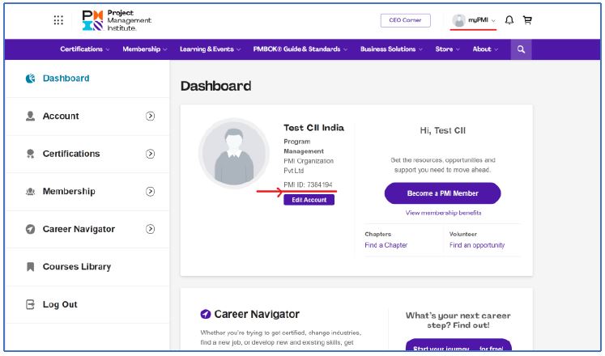Image resolution: width=605 pixels, height=356 pixels.
Task: Click the CEO Corner button
Action: pos(405,20)
